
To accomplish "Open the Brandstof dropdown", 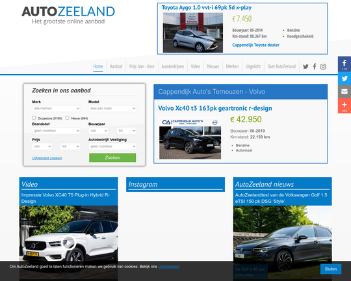I will pos(56,131).
